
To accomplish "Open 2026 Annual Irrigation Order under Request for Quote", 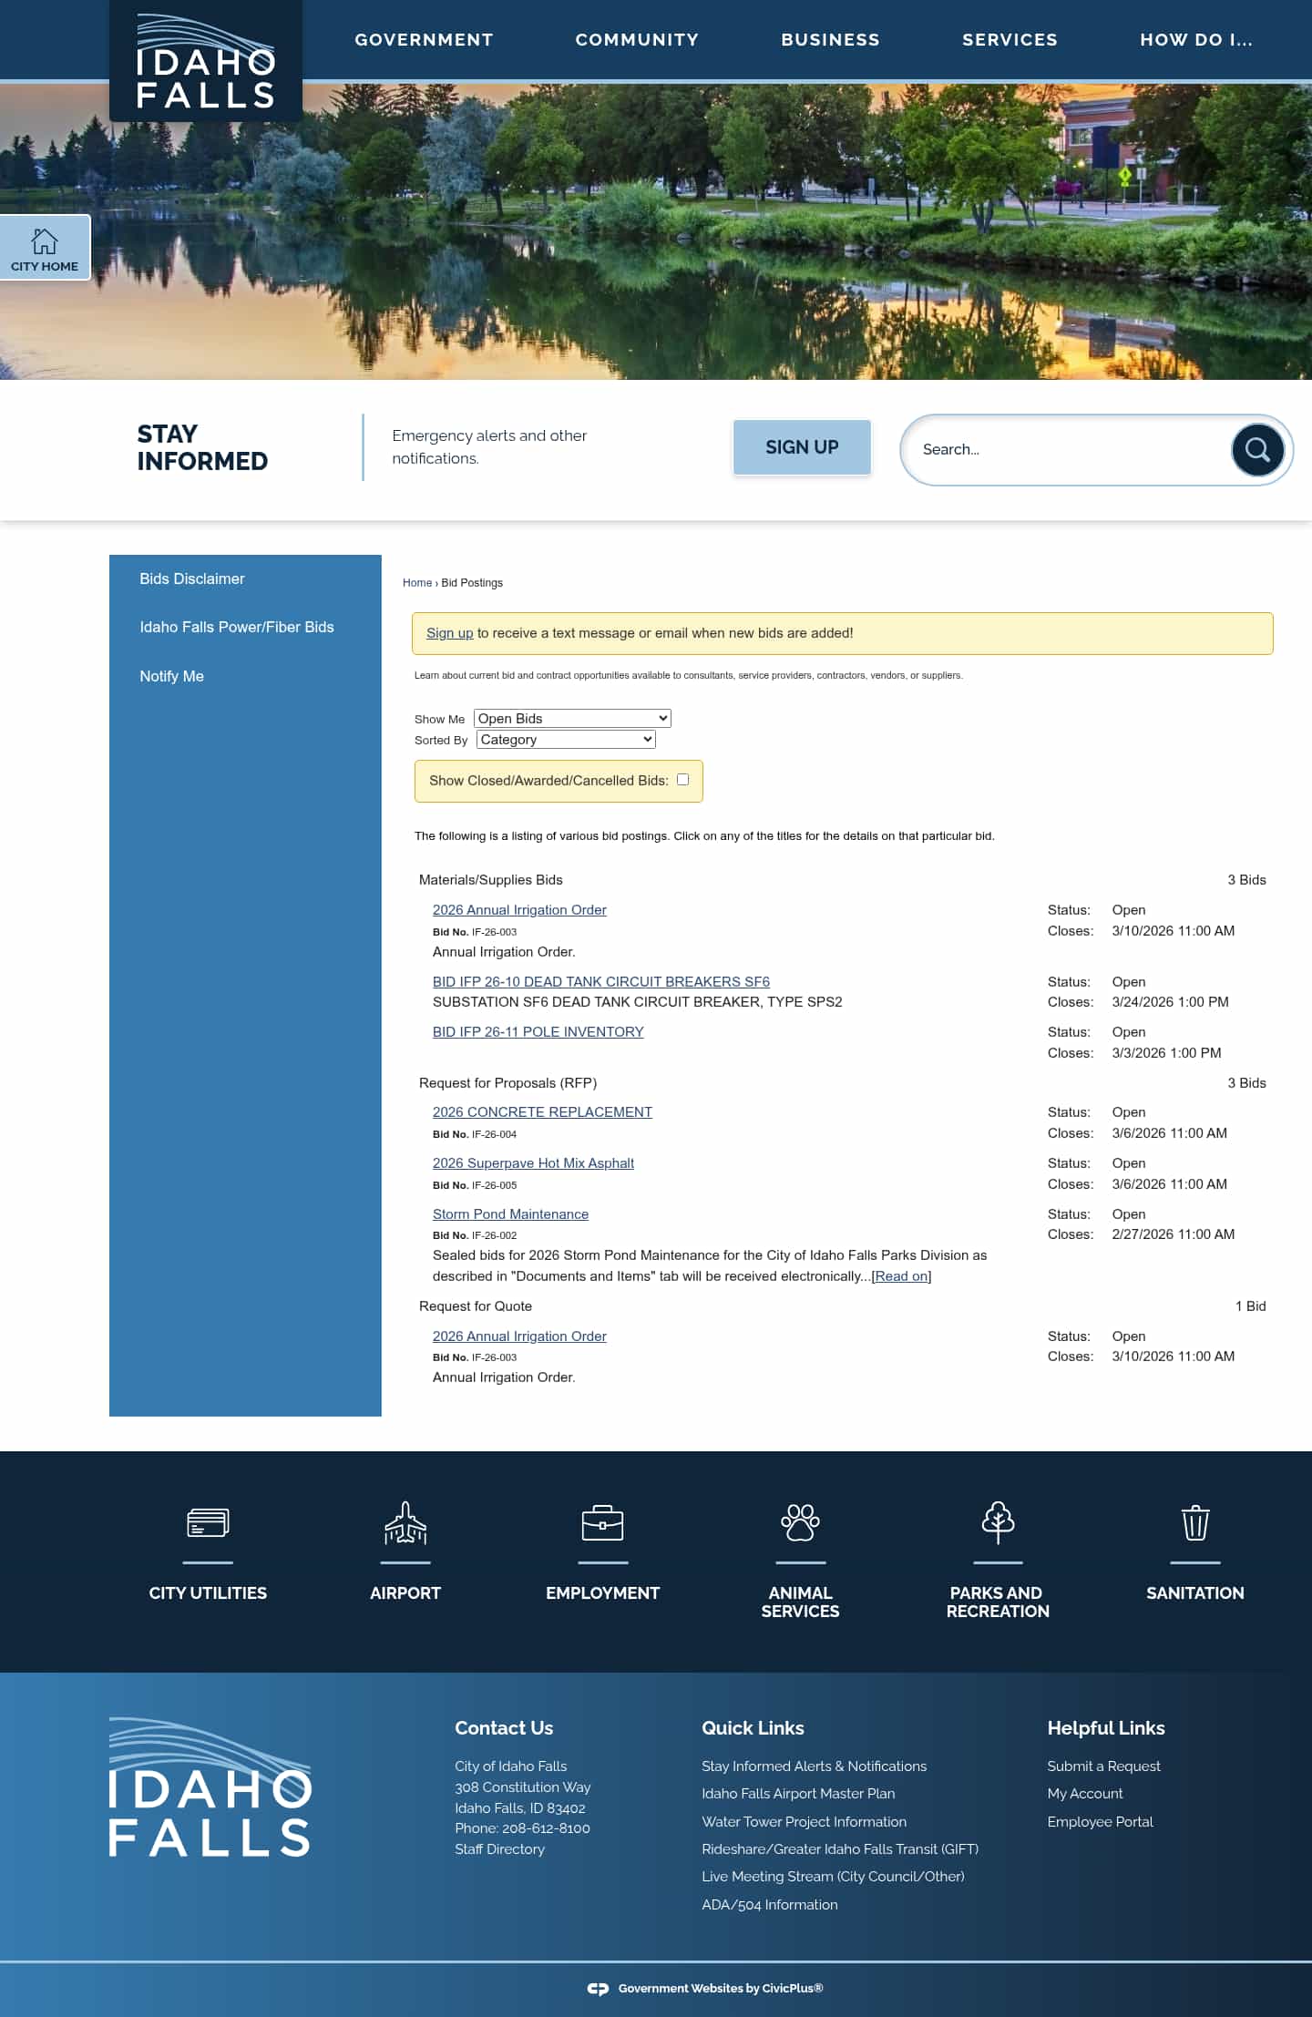I will (x=519, y=1336).
